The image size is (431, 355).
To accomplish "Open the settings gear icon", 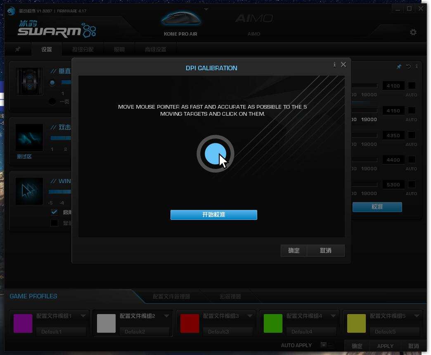I will [x=413, y=32].
